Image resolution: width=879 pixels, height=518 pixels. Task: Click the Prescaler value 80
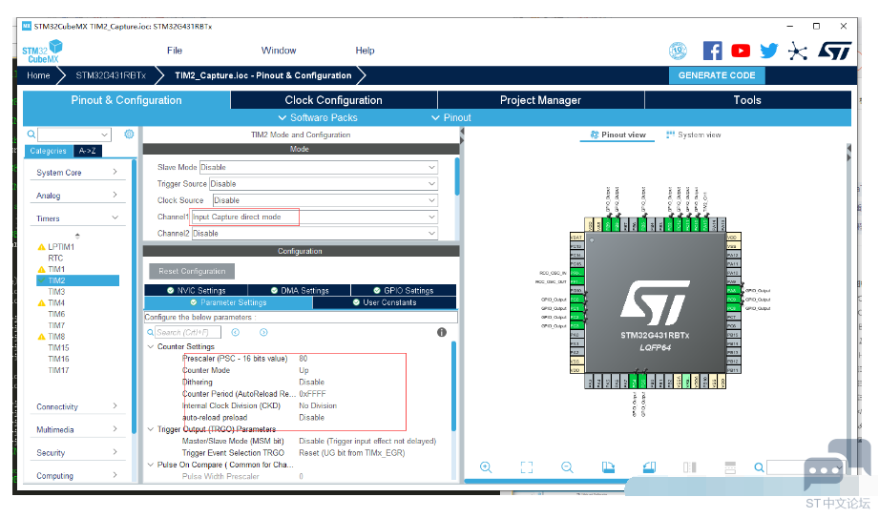(303, 359)
